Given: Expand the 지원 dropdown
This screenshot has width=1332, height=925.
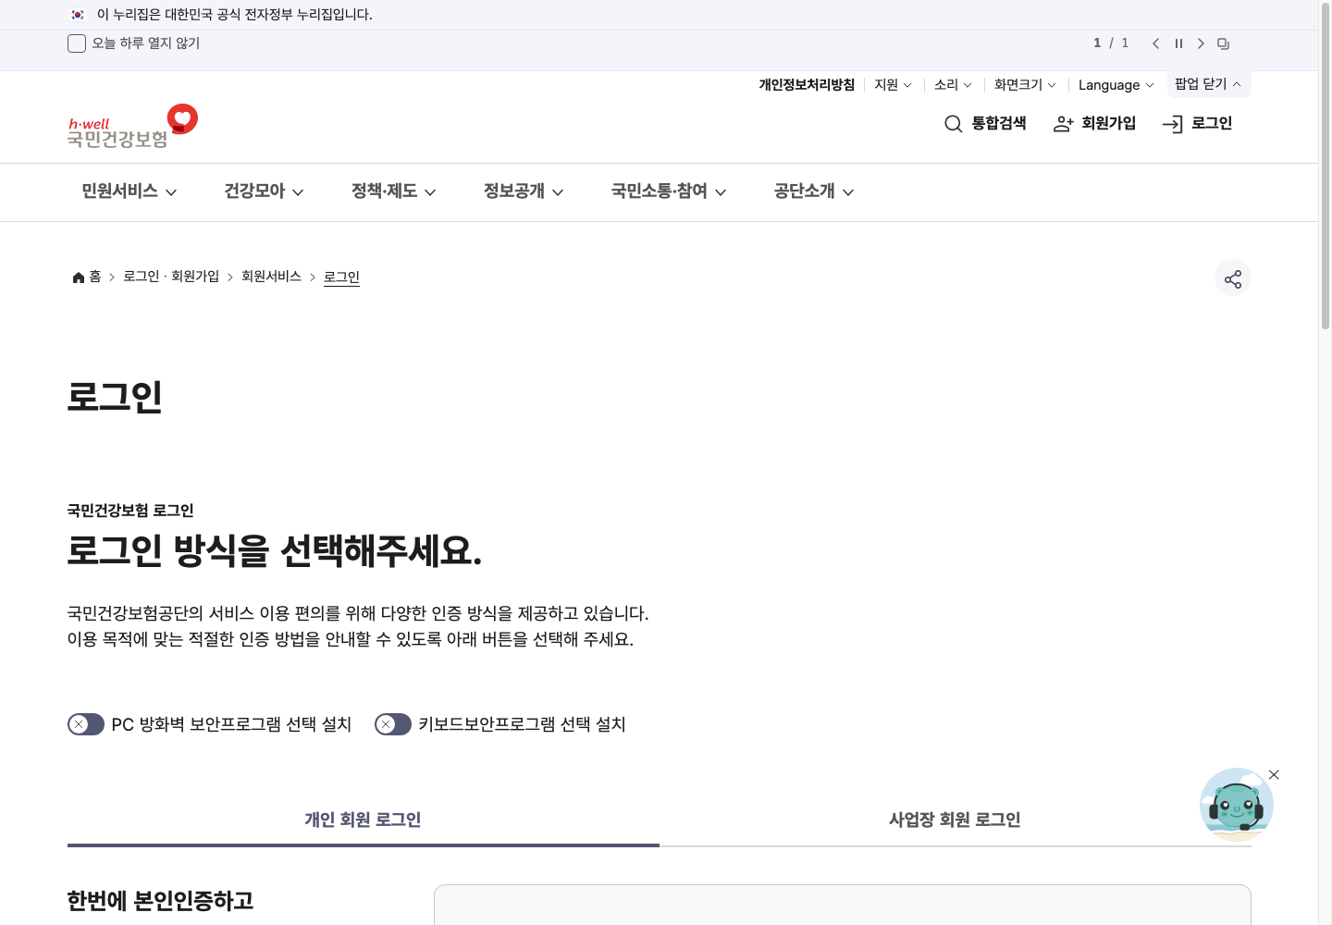Looking at the screenshot, I should tap(893, 85).
